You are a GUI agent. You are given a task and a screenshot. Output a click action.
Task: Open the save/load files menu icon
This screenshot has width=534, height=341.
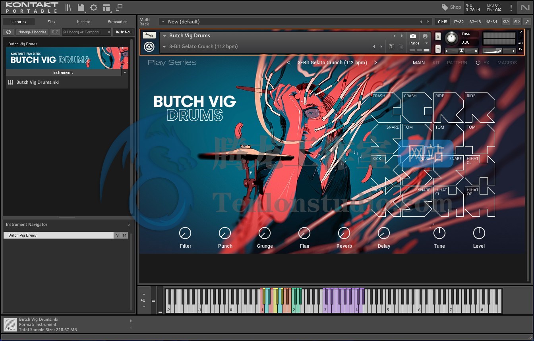point(81,7)
